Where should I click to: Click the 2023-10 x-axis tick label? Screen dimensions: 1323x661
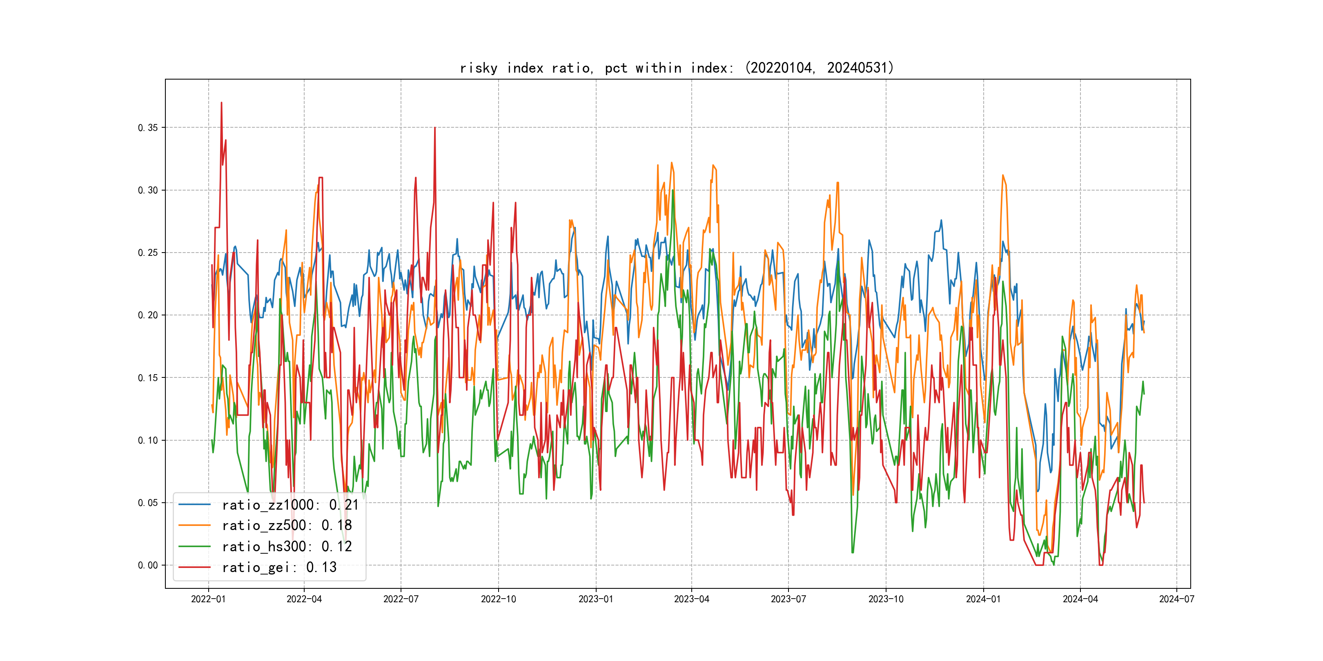(885, 599)
